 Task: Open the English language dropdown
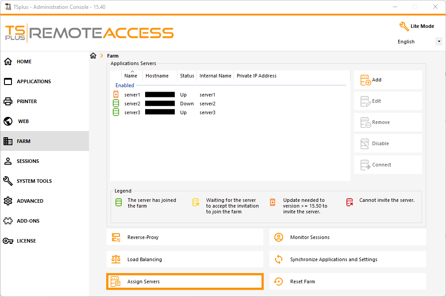[438, 41]
